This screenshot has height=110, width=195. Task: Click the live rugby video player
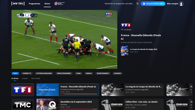coord(64,40)
